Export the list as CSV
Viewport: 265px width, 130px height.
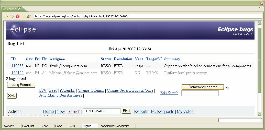(x=42, y=90)
